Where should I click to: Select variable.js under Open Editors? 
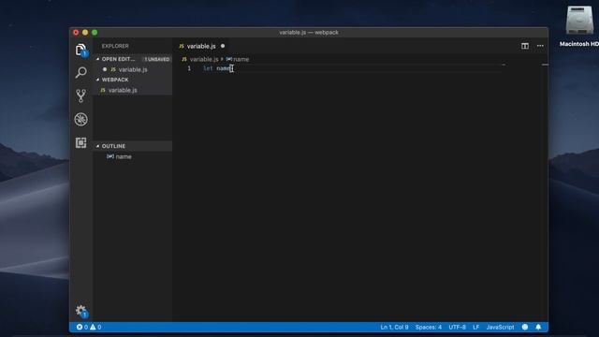[x=133, y=69]
